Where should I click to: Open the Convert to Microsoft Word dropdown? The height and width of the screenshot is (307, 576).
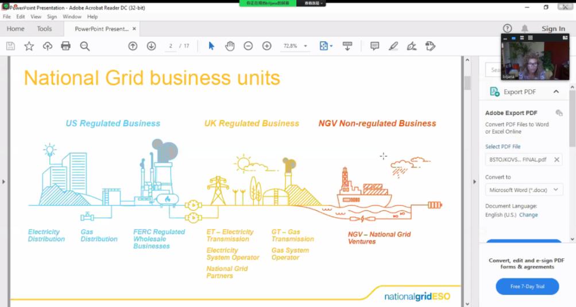pyautogui.click(x=524, y=190)
